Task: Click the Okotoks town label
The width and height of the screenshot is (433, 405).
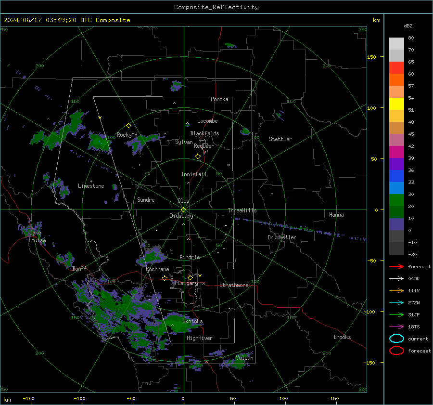Action: [x=192, y=321]
